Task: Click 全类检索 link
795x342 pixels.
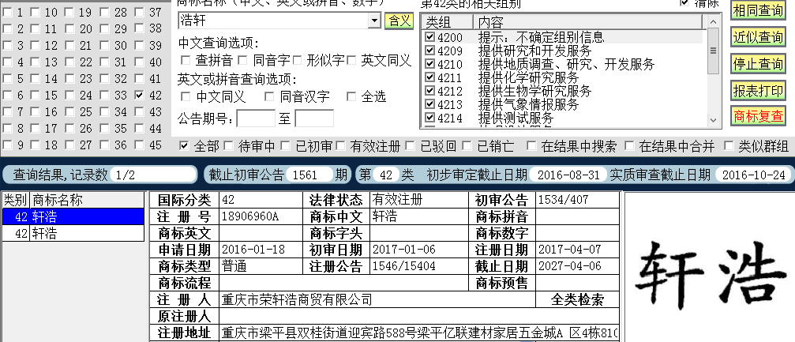Action: (577, 300)
